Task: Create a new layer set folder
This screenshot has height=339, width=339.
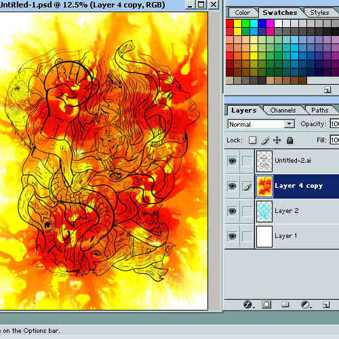Action: [x=285, y=304]
